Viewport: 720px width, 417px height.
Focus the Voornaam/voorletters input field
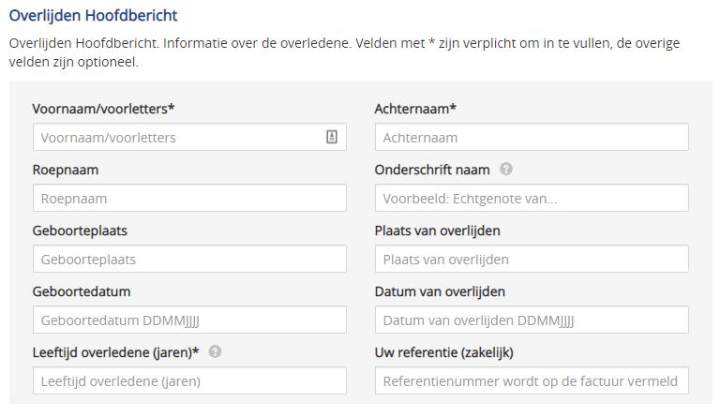[x=189, y=137]
